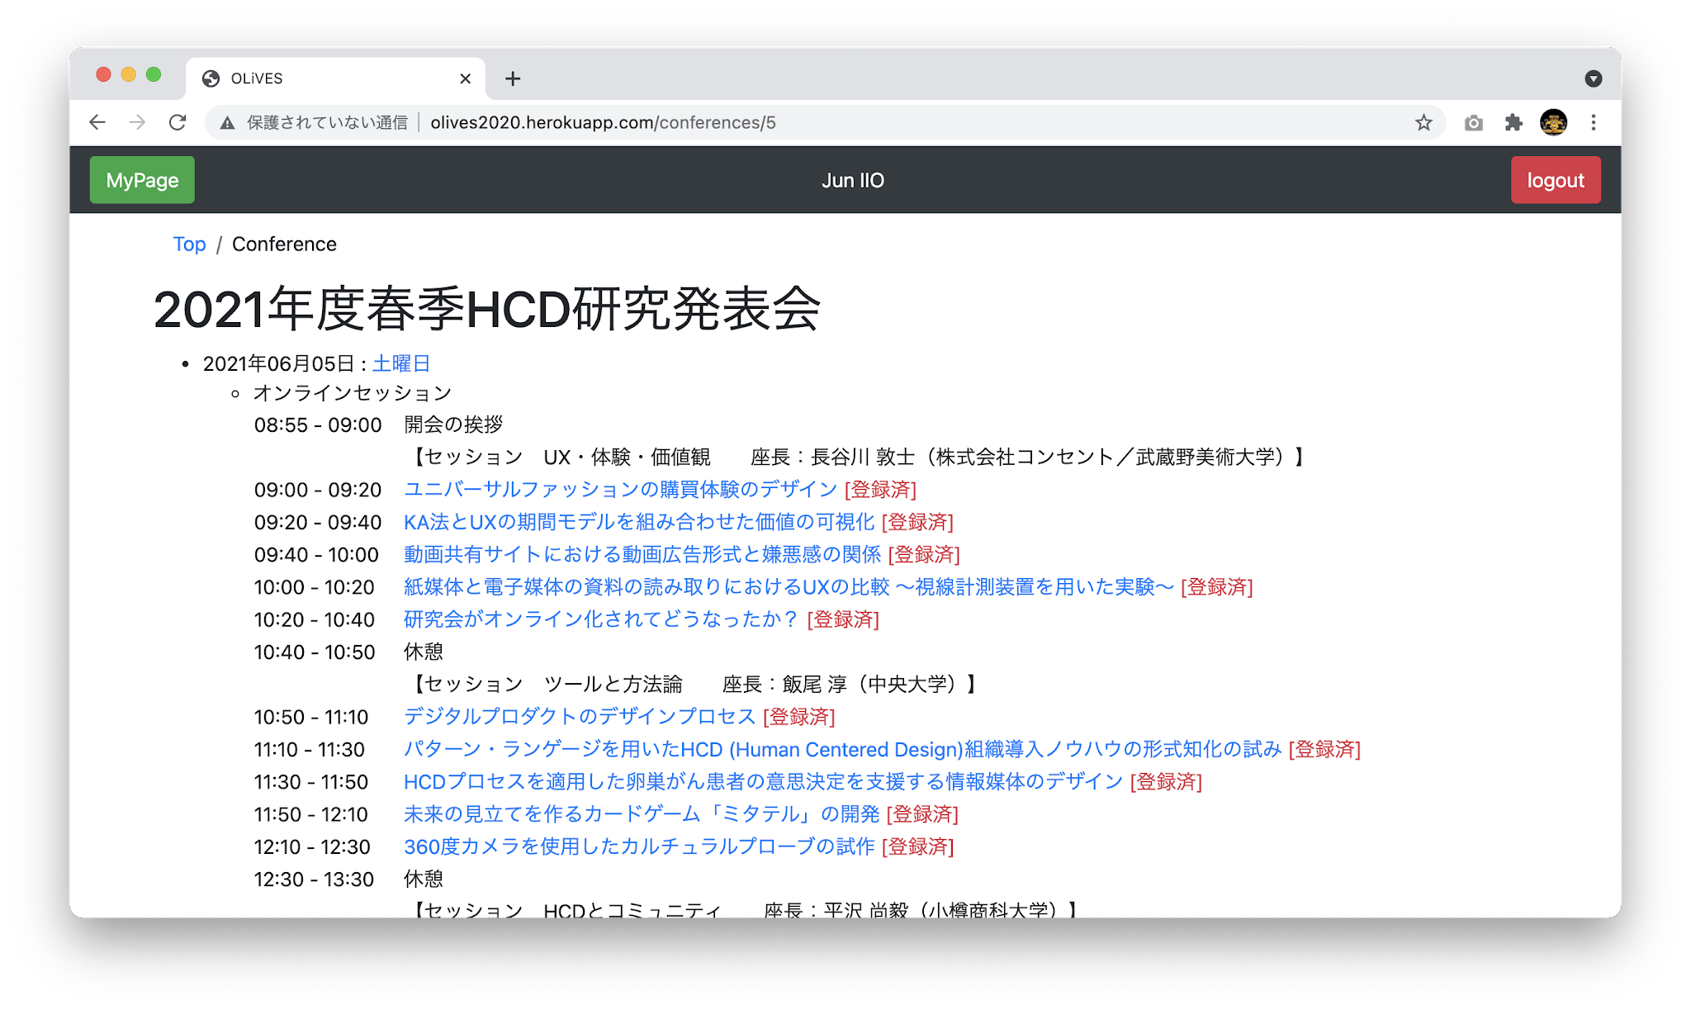Open the browser extensions puzzle icon
1691x1010 pixels.
pyautogui.click(x=1513, y=121)
